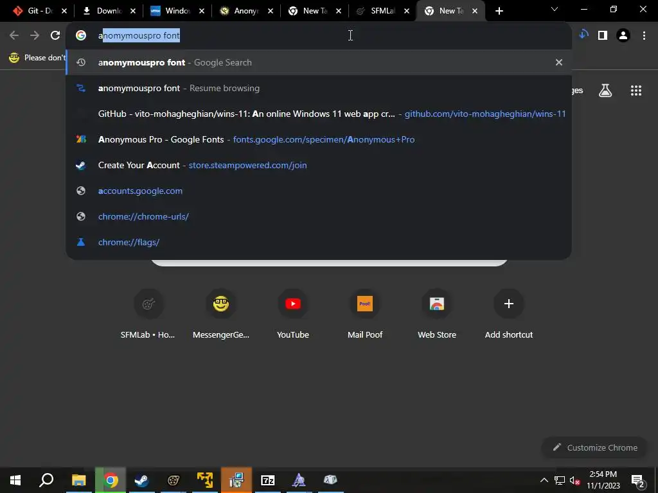The height and width of the screenshot is (493, 658).
Task: Choose chrome://chrome-urls/ suggestion
Action: point(319,216)
